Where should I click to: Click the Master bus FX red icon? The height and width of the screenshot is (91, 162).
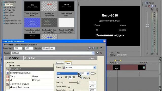149,6
